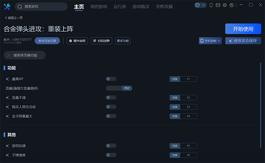Click the F3 hotkey field
The width and height of the screenshot is (265, 163).
click(189, 107)
